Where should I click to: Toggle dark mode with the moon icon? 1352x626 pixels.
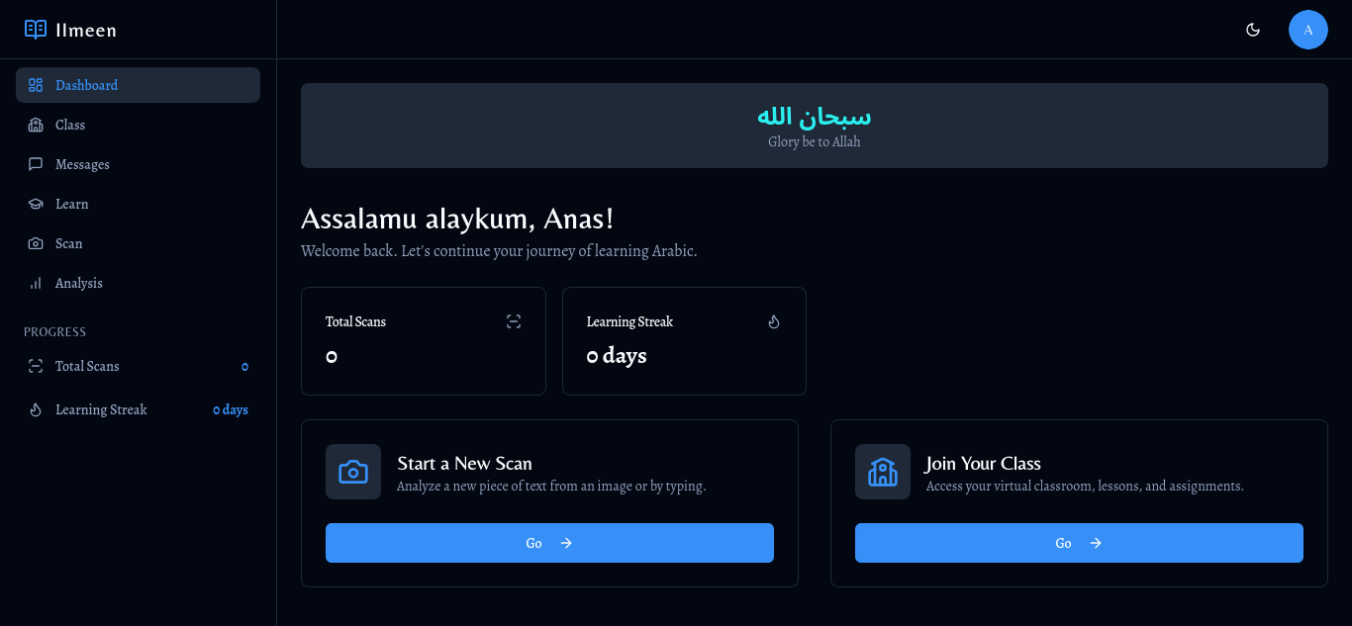point(1253,30)
